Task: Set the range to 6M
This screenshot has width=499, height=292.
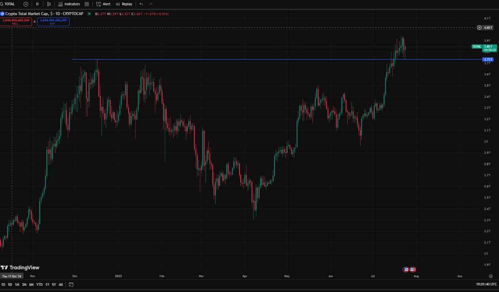Action: (31, 285)
